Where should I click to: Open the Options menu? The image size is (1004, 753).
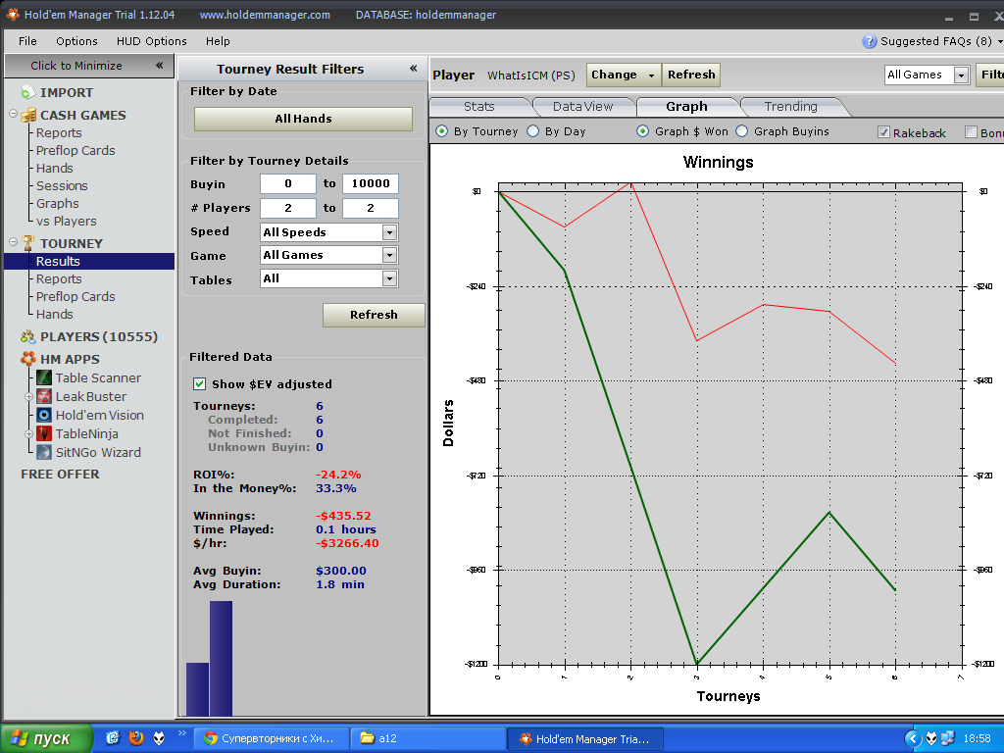(76, 41)
